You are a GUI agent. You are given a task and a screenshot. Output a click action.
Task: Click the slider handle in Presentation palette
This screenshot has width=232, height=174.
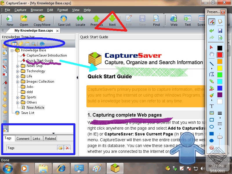click(220, 137)
